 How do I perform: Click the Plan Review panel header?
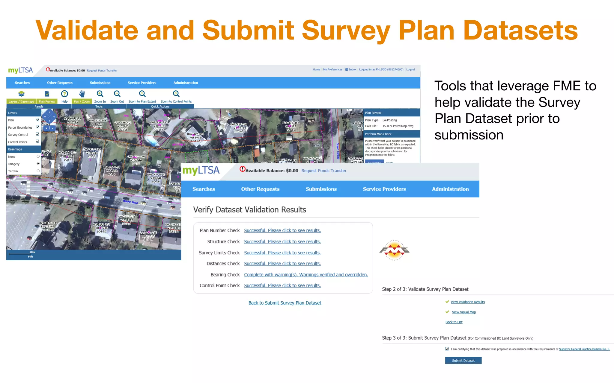[x=392, y=113]
